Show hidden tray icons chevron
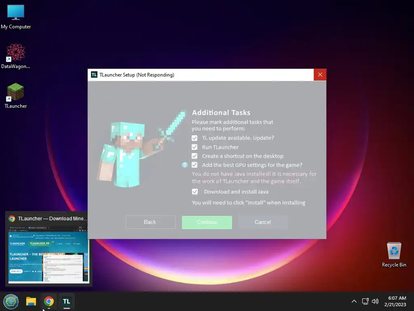414x311 pixels. click(354, 301)
